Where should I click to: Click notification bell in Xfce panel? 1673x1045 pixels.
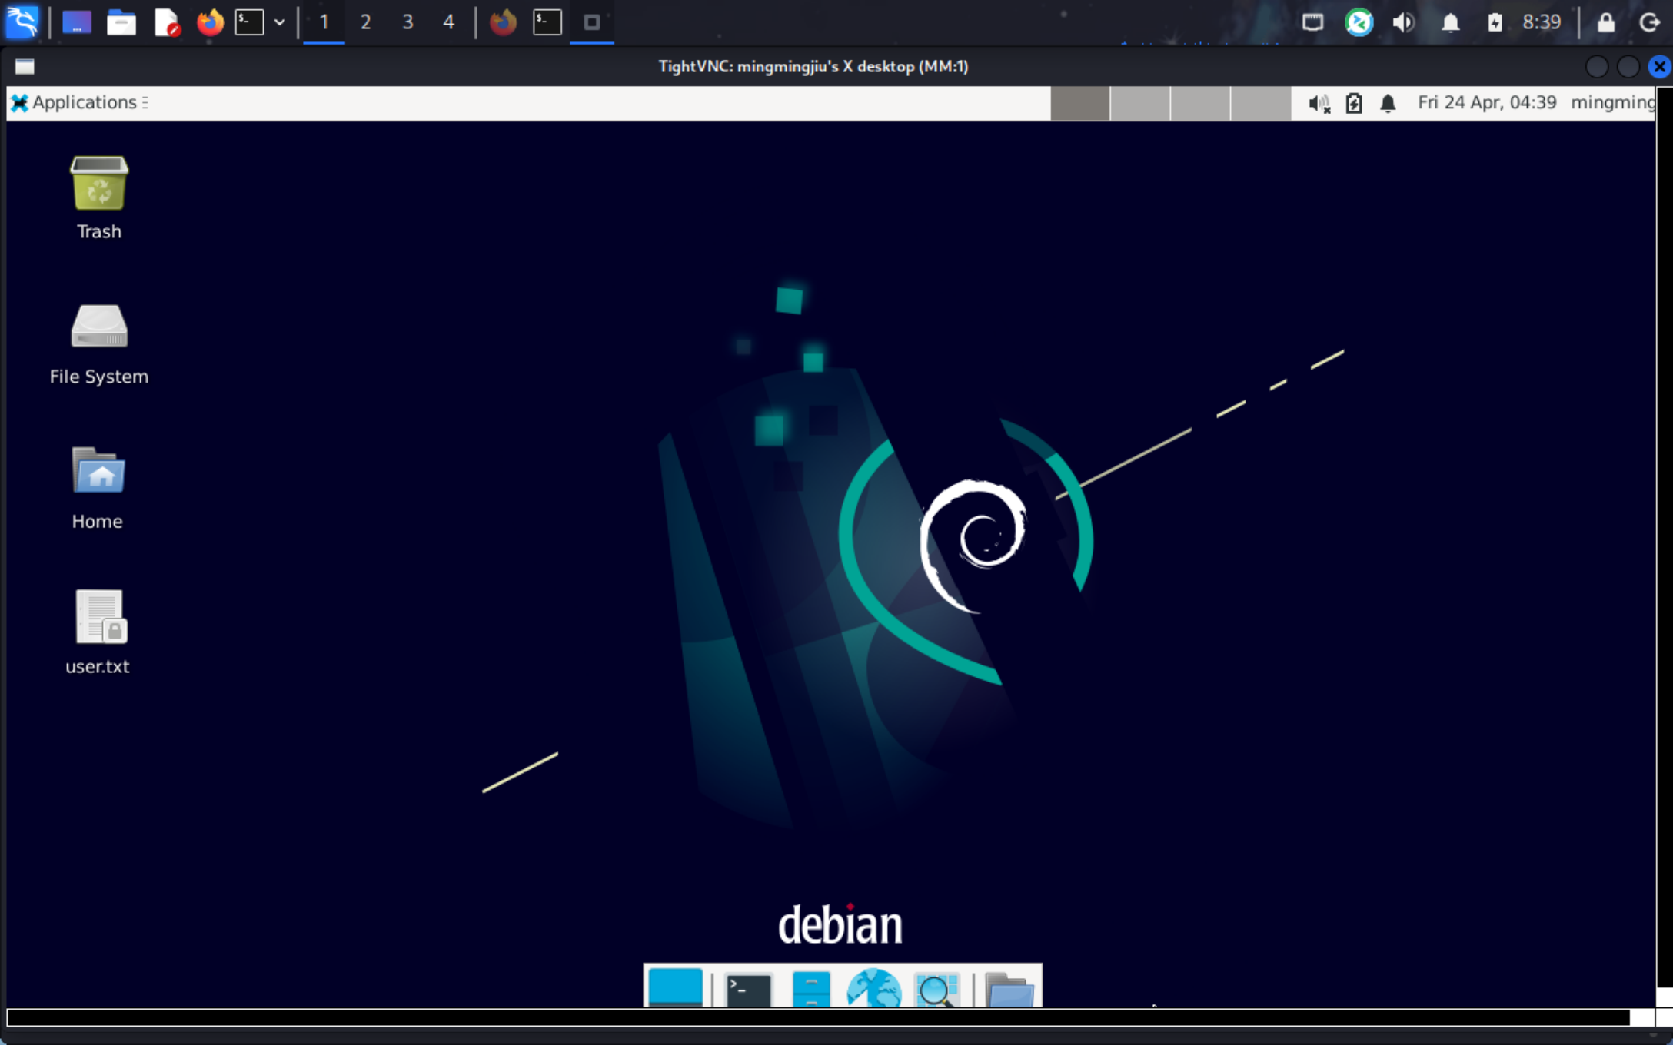pyautogui.click(x=1388, y=103)
